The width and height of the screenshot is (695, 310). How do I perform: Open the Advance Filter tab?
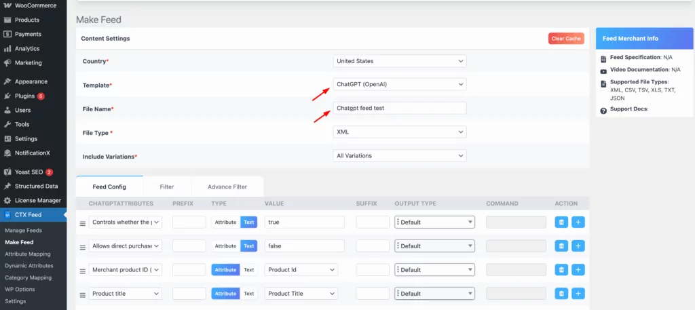(227, 187)
